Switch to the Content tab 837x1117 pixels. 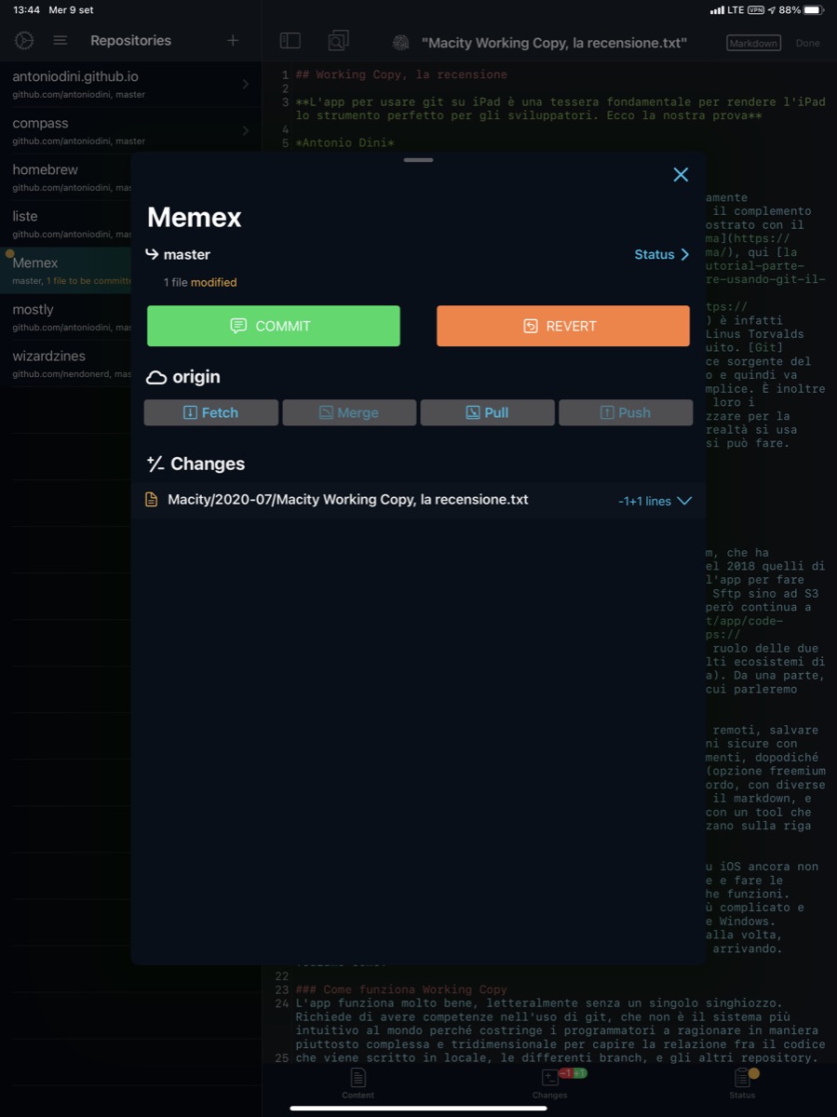tap(358, 1083)
